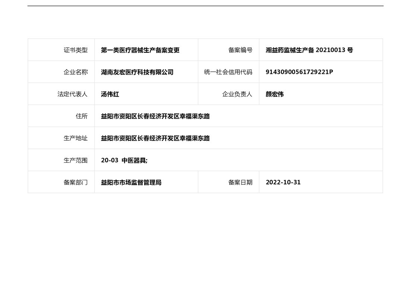The image size is (418, 296).
Task: Click the 法定代表人 label
Action: tap(73, 94)
